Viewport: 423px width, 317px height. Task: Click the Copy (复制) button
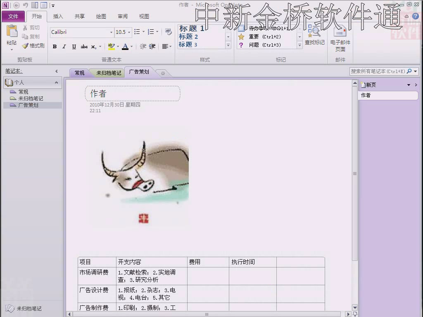click(x=31, y=37)
